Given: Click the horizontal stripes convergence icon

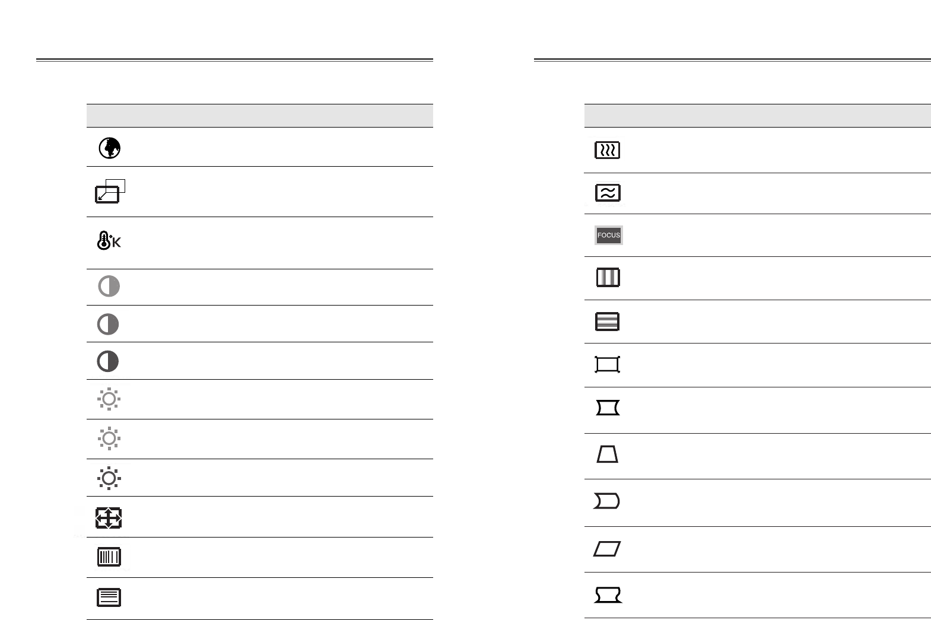Looking at the screenshot, I should [x=607, y=322].
